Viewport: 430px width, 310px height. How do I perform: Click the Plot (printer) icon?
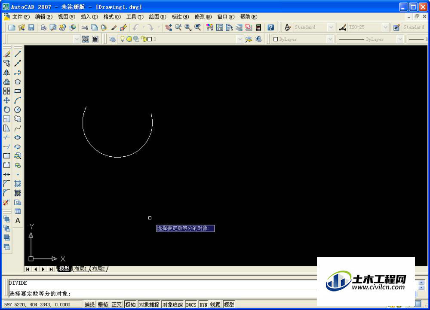click(x=43, y=27)
